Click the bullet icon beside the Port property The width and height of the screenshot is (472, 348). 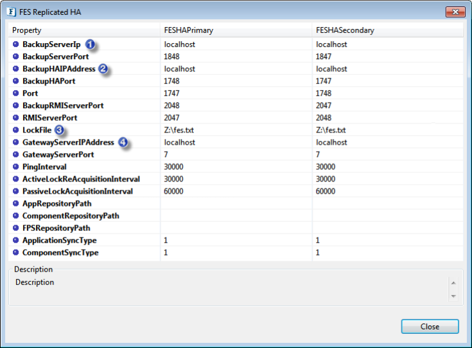(16, 93)
